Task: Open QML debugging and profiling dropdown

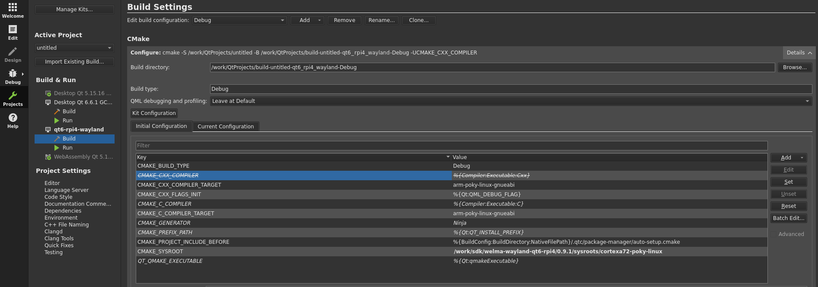Action: click(x=511, y=101)
